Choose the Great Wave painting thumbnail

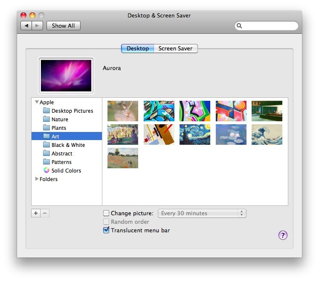click(x=267, y=135)
